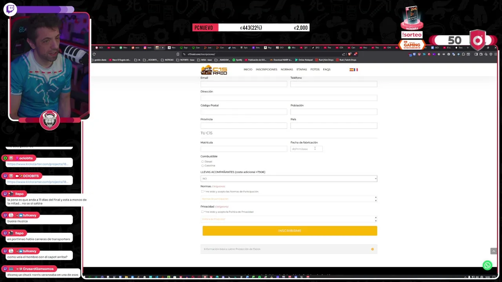Open the Online Notepad bookmark
The width and height of the screenshot is (502, 282).
pos(303,60)
